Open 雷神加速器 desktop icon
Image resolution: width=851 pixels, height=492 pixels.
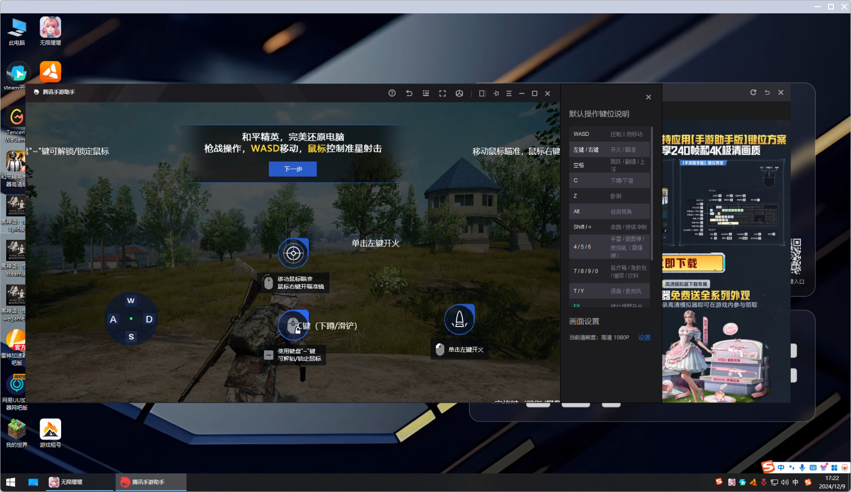[16, 347]
